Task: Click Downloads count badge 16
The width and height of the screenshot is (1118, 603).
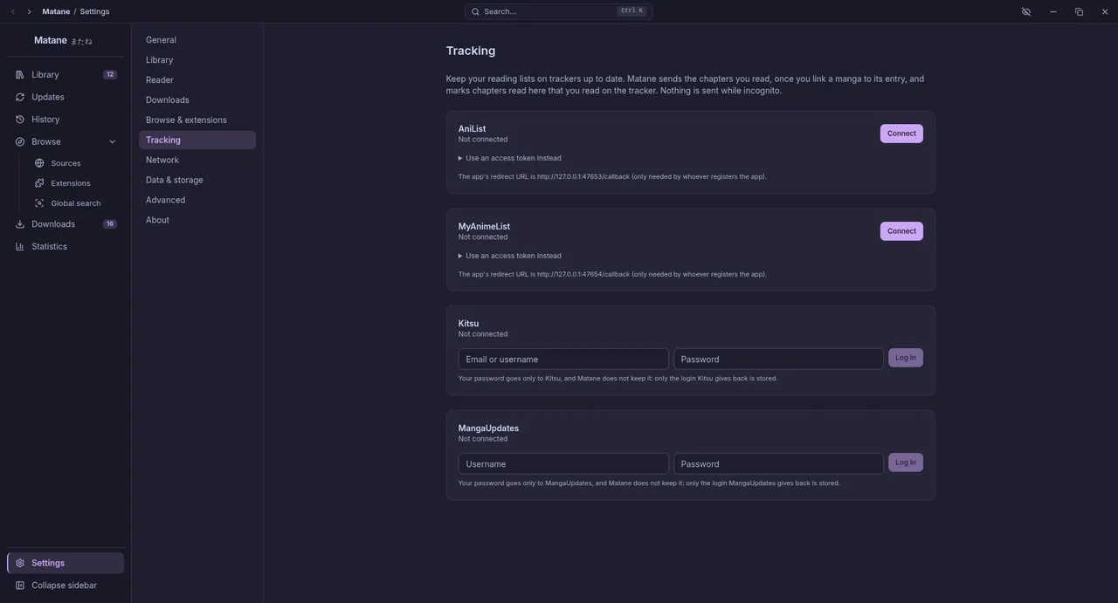Action: point(110,224)
